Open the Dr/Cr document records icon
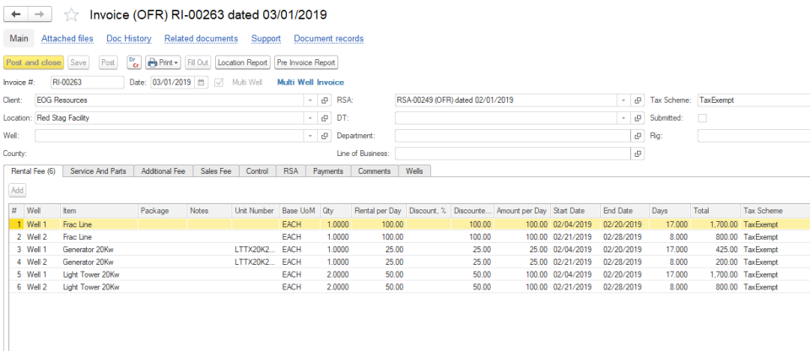Viewport: 810px width, 351px height. (133, 62)
